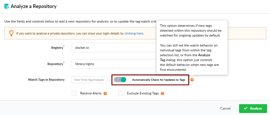Enable the Receive Alerts checkbox
The width and height of the screenshot is (270, 115).
[x=74, y=93]
